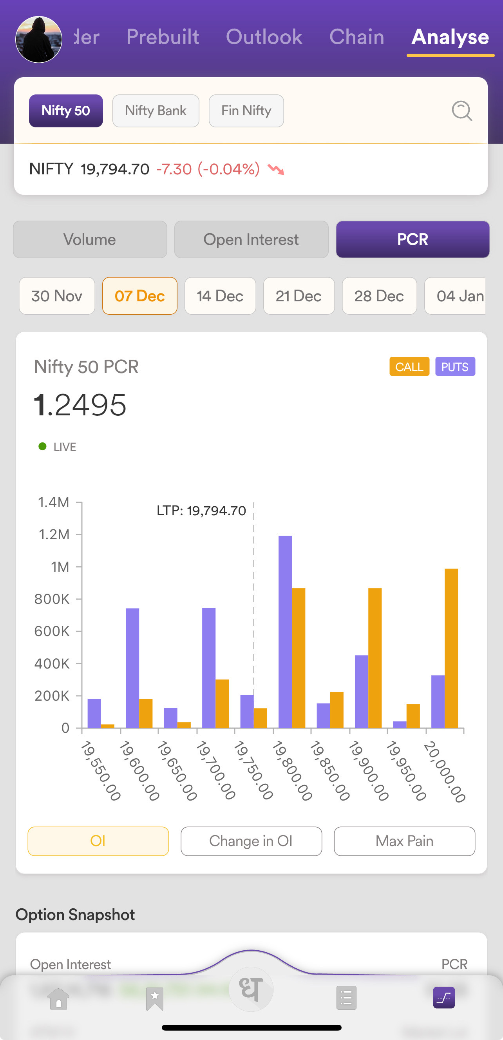Tap the search magnifier icon

(x=462, y=111)
